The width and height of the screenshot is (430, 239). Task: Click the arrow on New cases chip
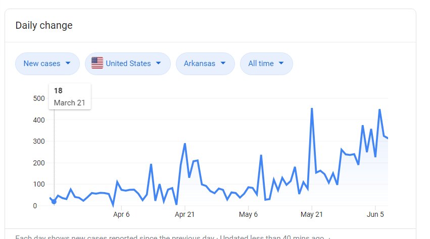(68, 63)
